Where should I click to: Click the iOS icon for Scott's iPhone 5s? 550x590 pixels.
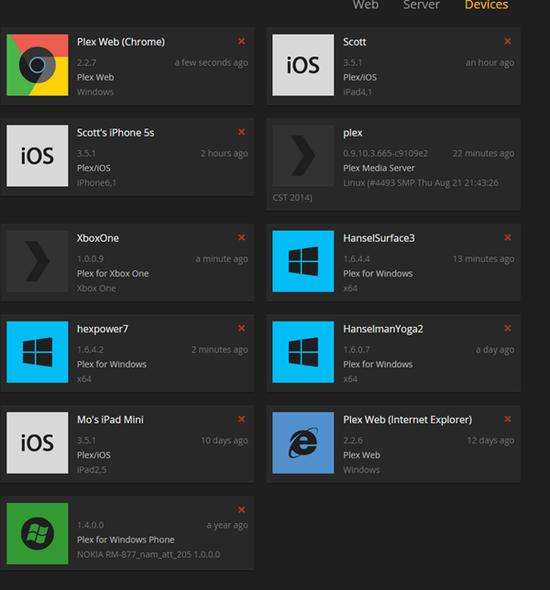(38, 156)
